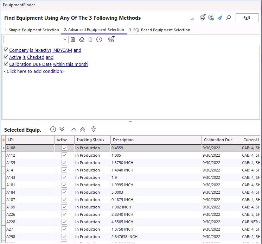Click the location pin icon
This screenshot has width=262, height=244.
pos(94,129)
